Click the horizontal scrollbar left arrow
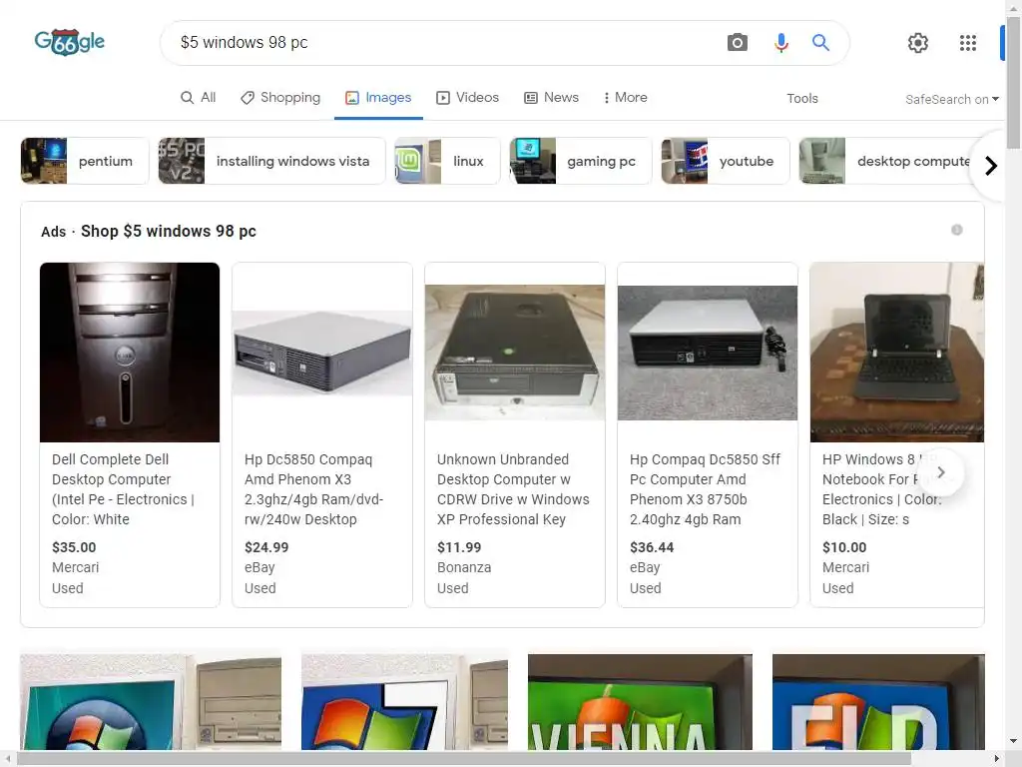The image size is (1022, 767). [7, 759]
